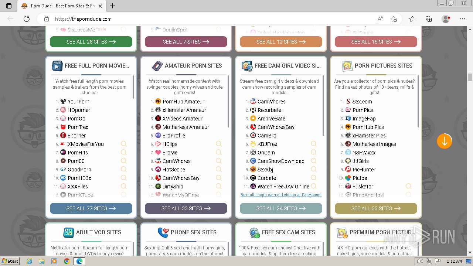Click magnifier icon beside GoodPorn

coord(124,169)
